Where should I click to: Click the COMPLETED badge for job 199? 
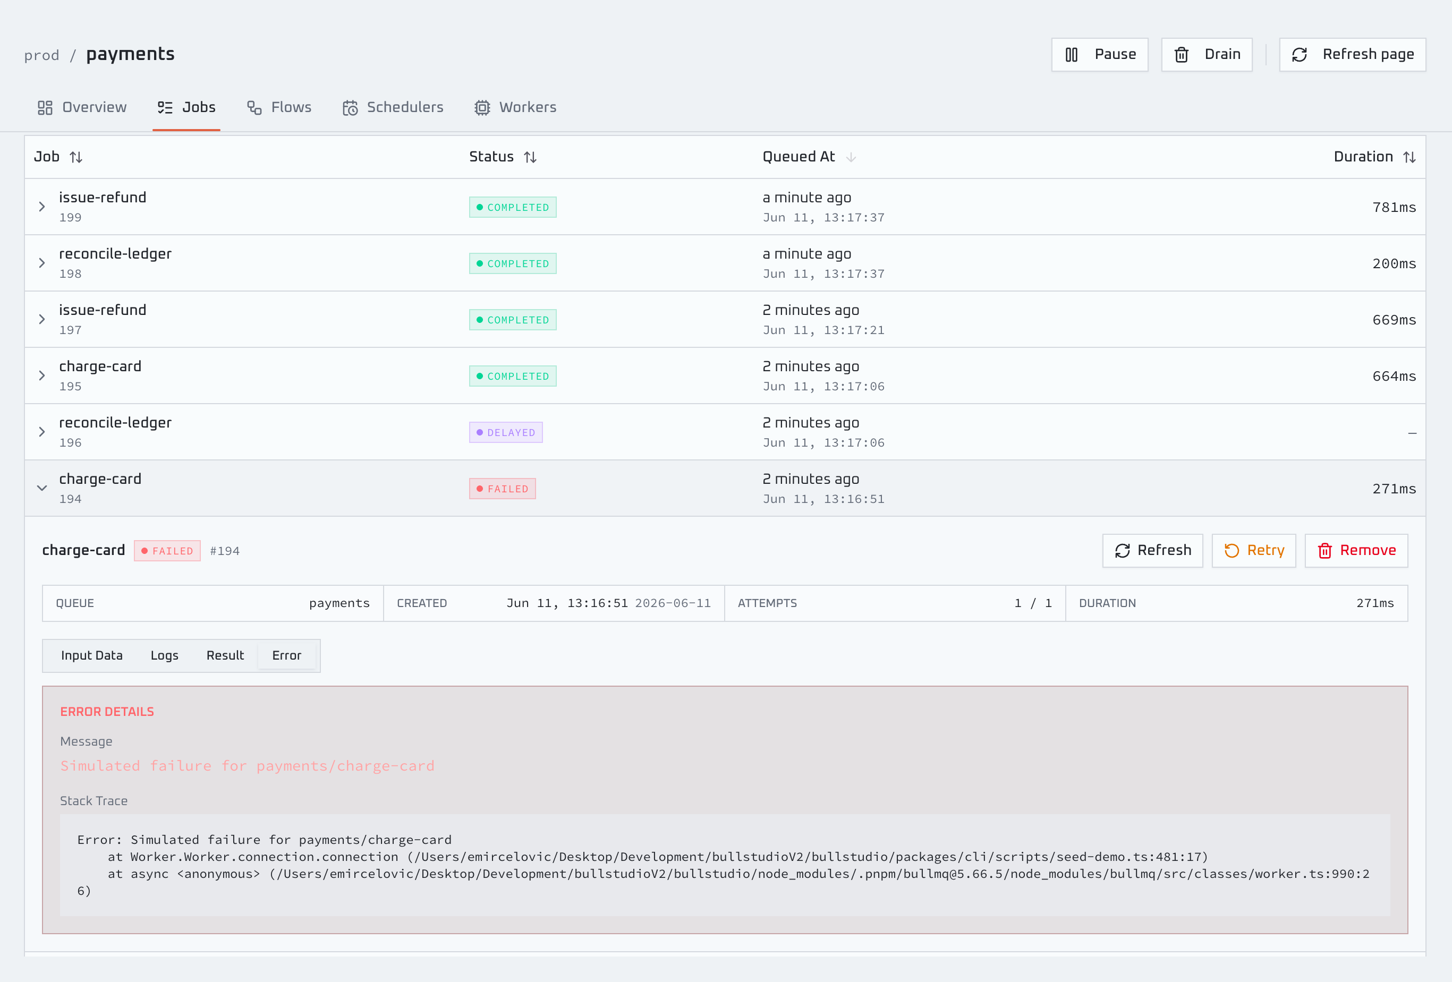(x=512, y=208)
